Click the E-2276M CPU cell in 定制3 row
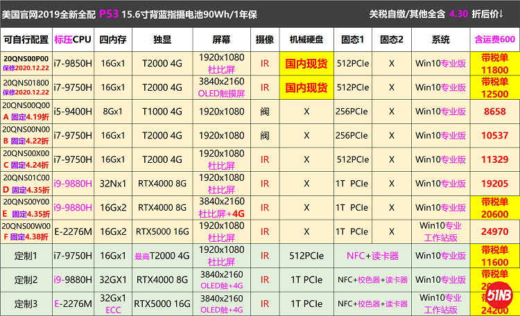Viewport: 520px width, 316px height. (73, 304)
